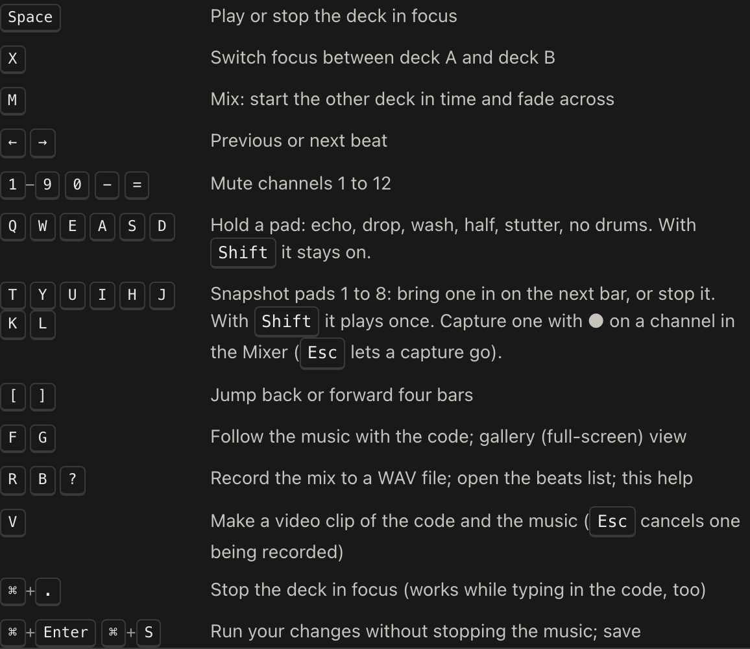750x649 pixels.
Task: Click the B key cap
Action: (43, 480)
